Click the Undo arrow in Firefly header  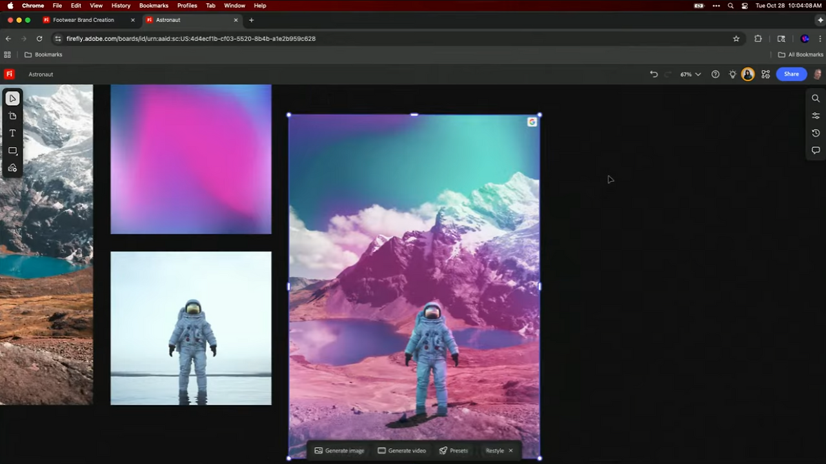tap(654, 74)
